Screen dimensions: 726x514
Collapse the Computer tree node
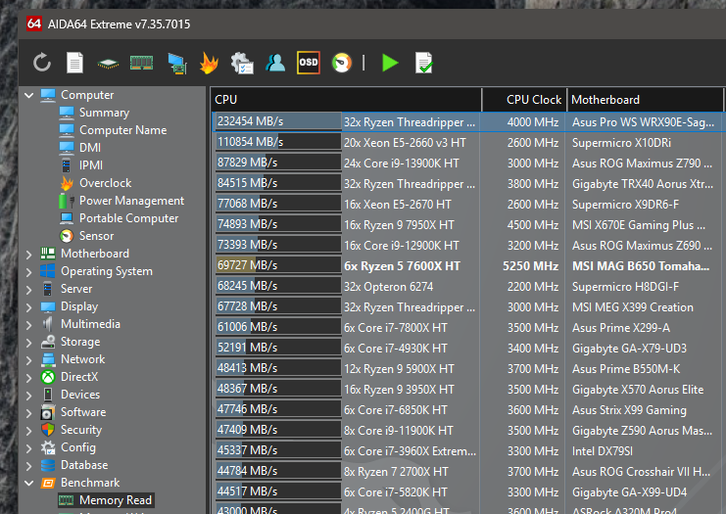pos(29,95)
